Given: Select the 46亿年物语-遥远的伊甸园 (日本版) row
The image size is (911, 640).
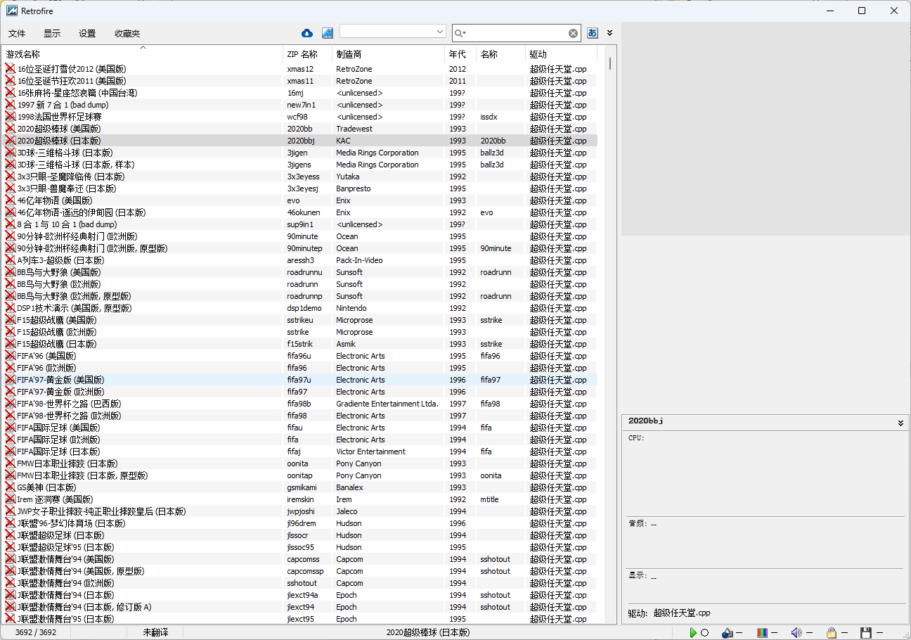Looking at the screenshot, I should pos(300,212).
